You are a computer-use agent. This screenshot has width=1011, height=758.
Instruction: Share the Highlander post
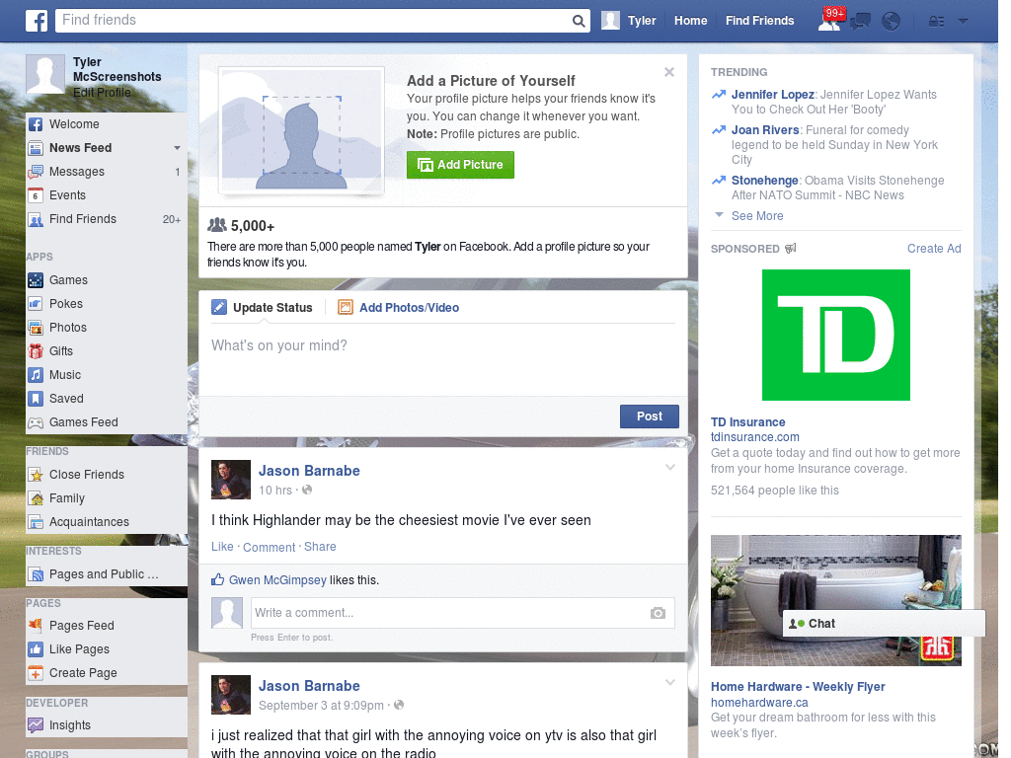(320, 547)
